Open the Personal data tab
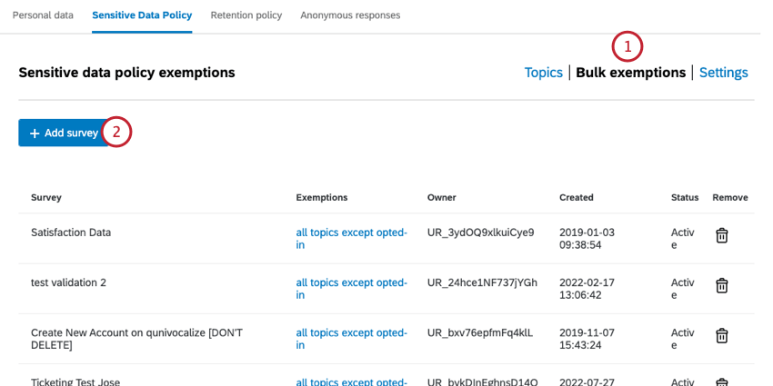The height and width of the screenshot is (386, 773). coord(43,15)
